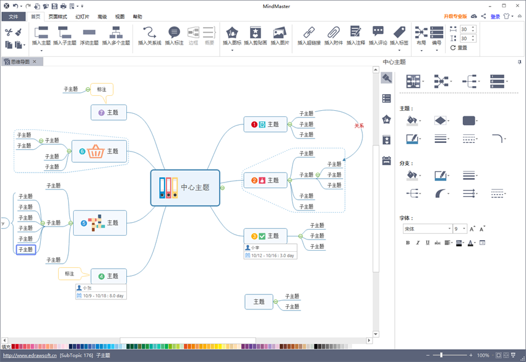
Task: Open the 宋体 font family dropdown
Action: pos(427,229)
